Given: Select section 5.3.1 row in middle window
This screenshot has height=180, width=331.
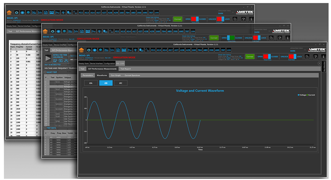Looking at the screenshot, I should 61,82.
